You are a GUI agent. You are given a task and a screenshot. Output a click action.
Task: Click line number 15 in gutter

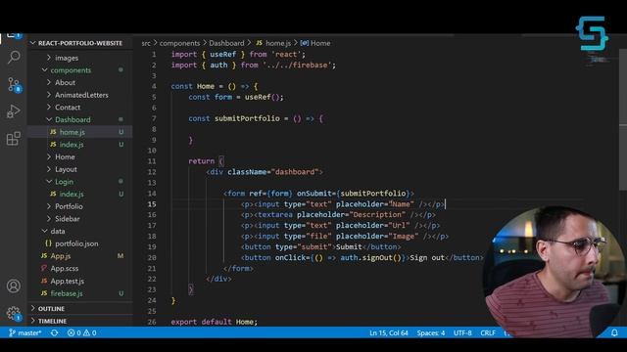click(x=152, y=204)
